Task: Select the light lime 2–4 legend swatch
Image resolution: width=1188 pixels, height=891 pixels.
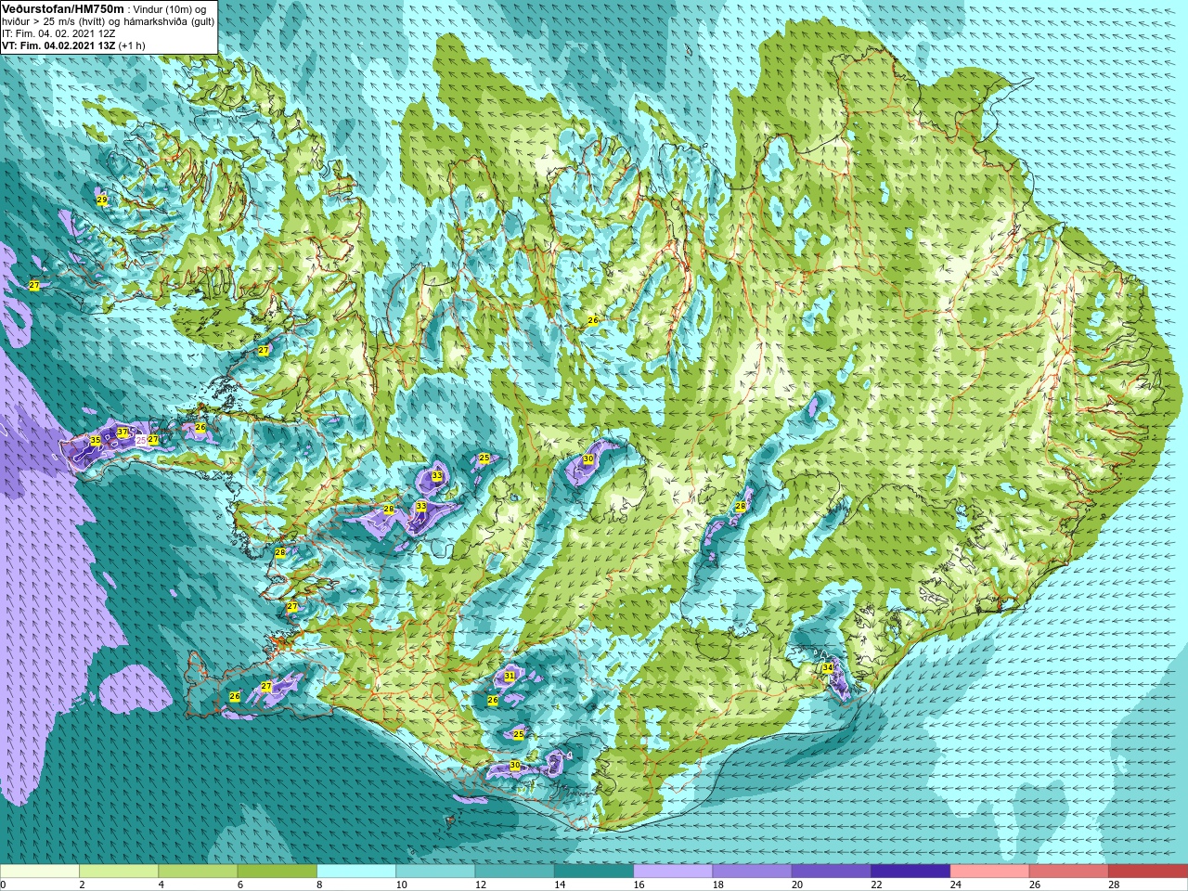Action: tap(119, 872)
